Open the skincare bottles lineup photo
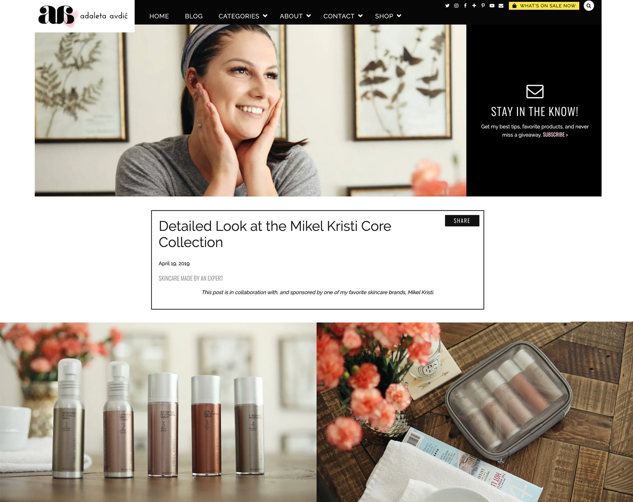The image size is (633, 502). (158, 412)
